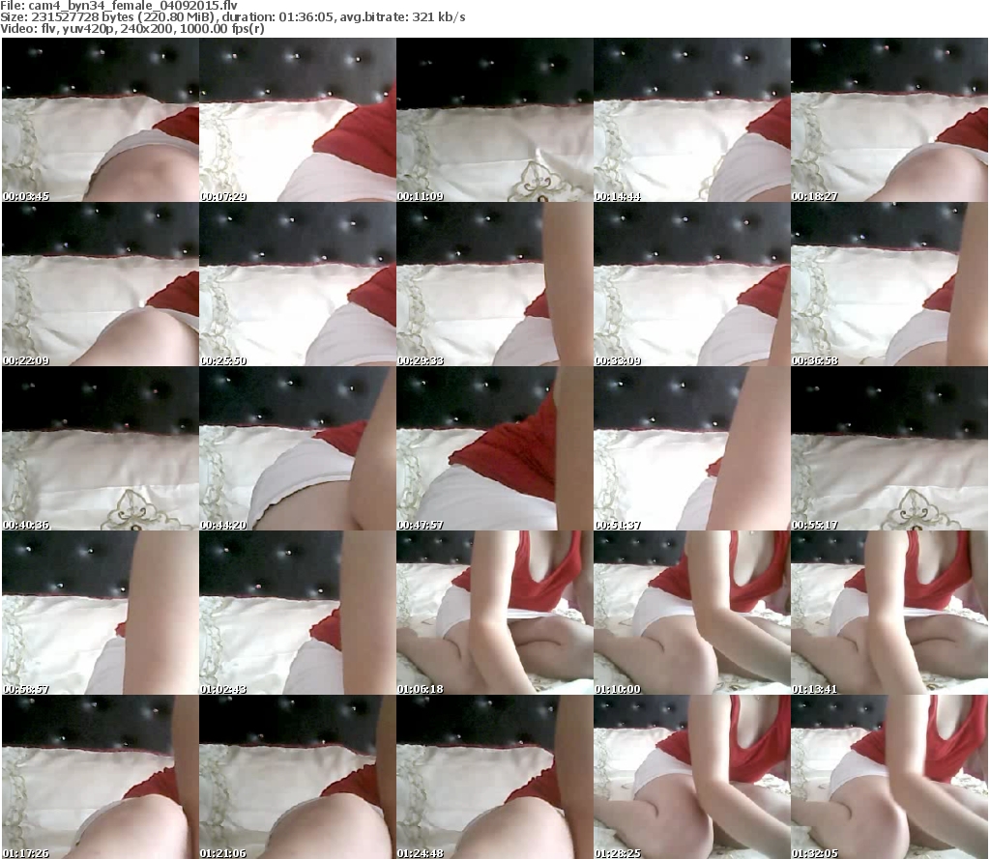Click the frame marked 01:13:41
The image size is (990, 859).
[x=889, y=613]
